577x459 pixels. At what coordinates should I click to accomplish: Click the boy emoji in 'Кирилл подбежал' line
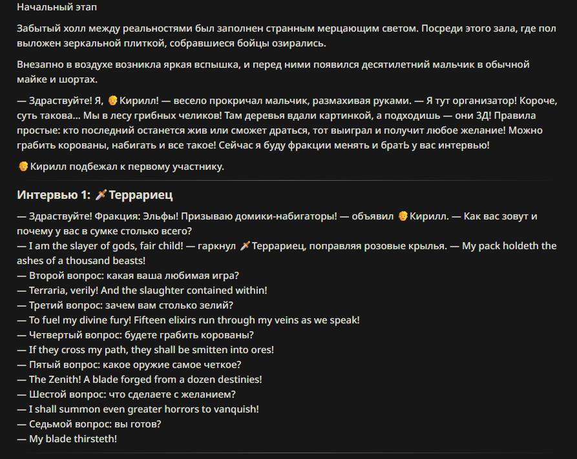tap(23, 167)
